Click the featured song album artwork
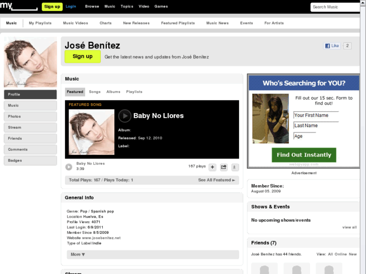This screenshot has width=366, height=274. click(x=92, y=132)
